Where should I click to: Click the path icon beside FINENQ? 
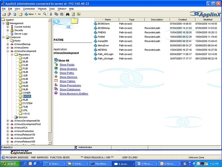95,32
